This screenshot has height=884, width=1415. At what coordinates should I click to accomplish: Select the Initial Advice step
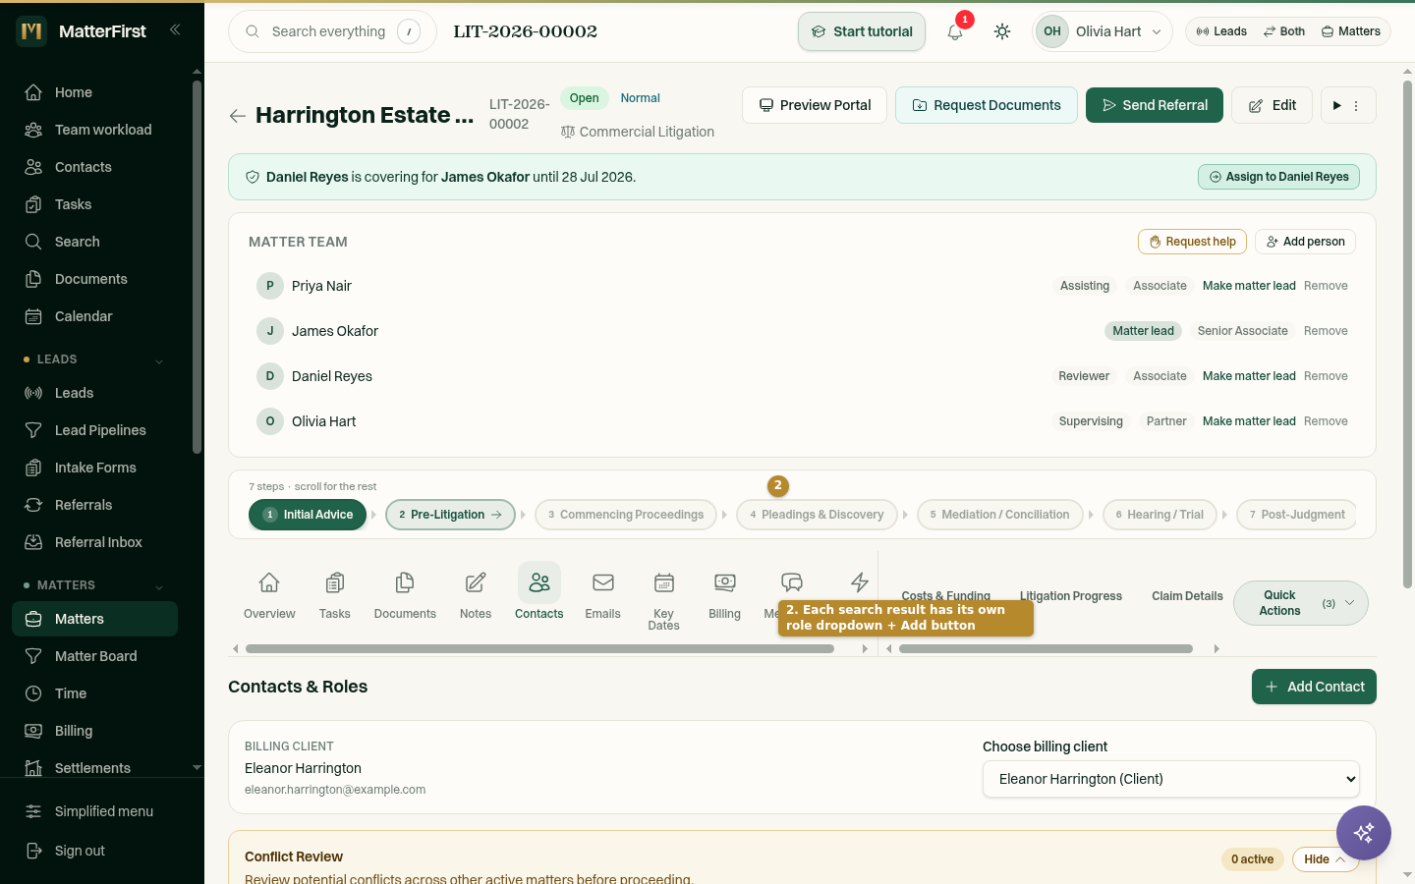click(x=308, y=515)
